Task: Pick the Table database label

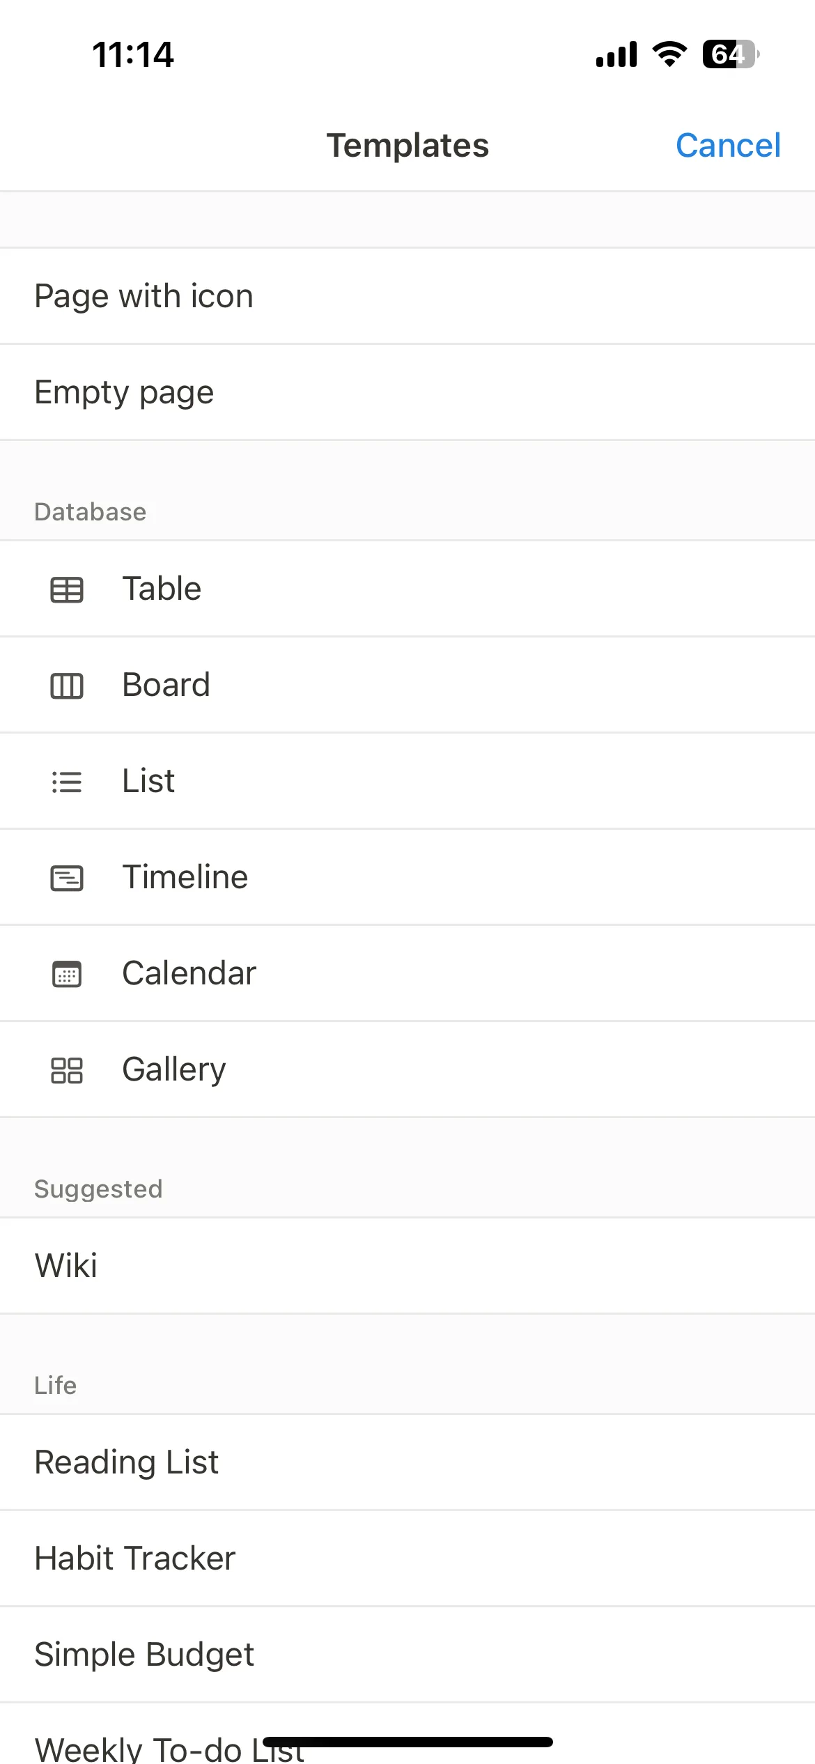Action: tap(162, 589)
